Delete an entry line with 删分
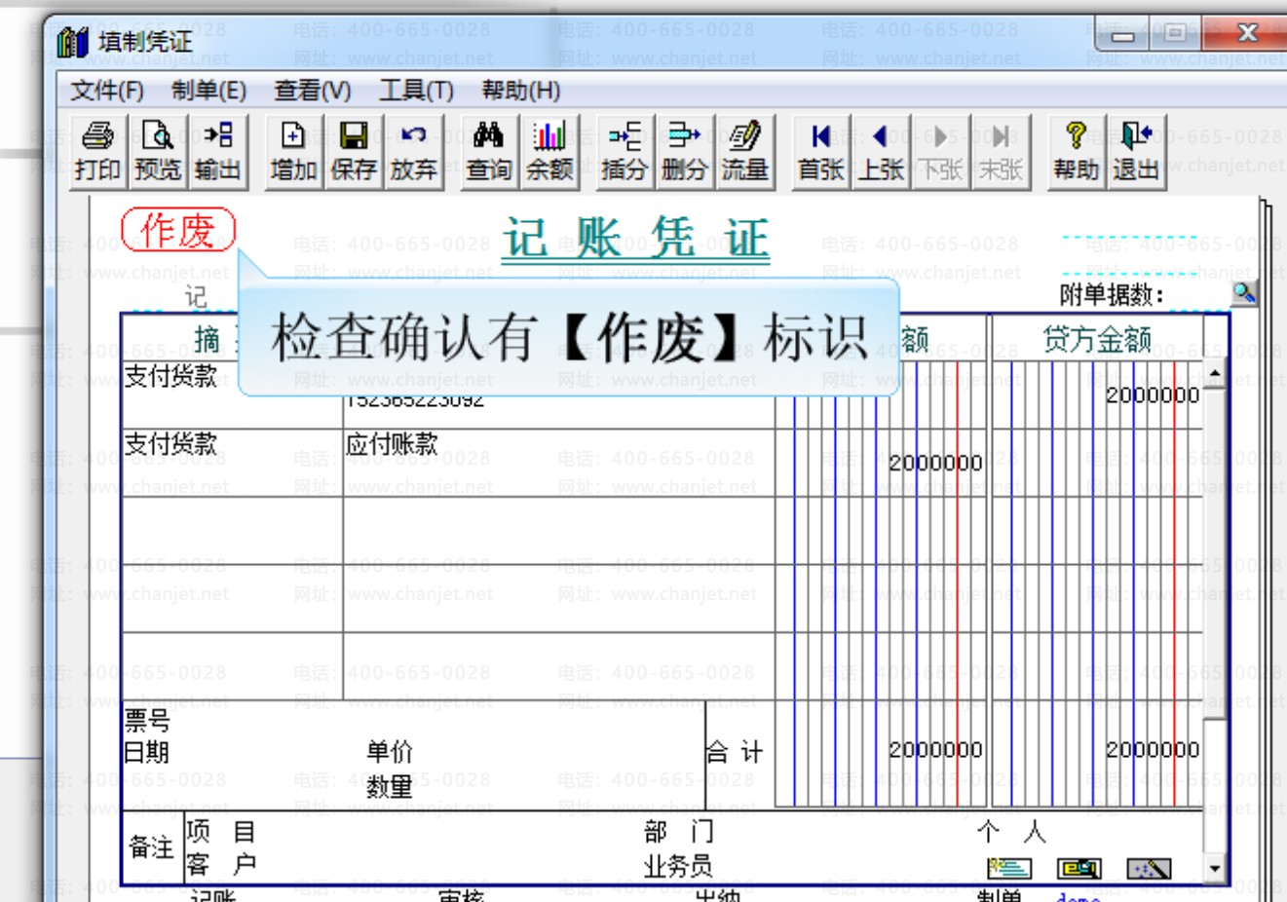The height and width of the screenshot is (902, 1287). pyautogui.click(x=685, y=152)
